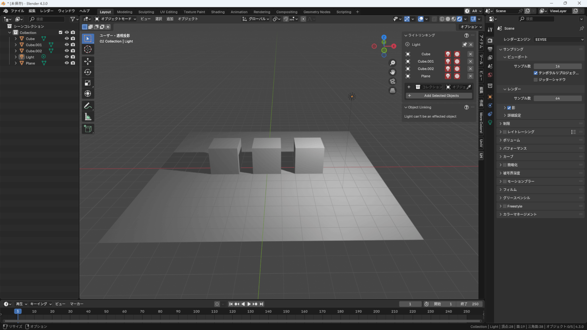
Task: Open the Object Data Properties lightbulb tab
Action: pos(490,122)
